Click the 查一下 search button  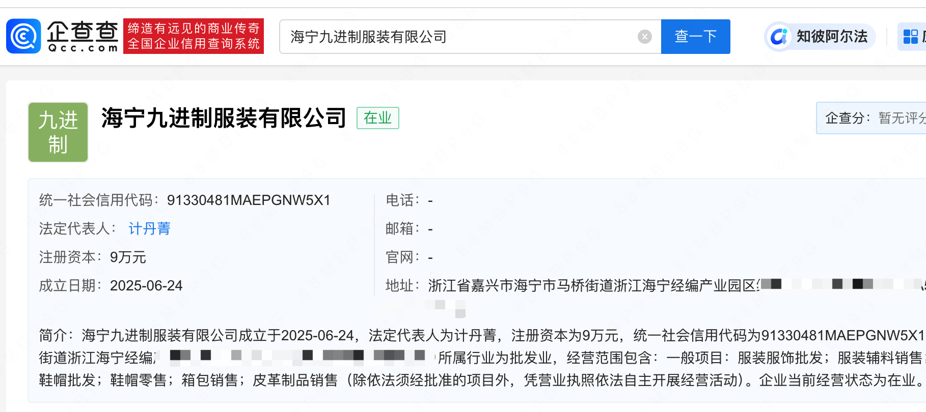pos(695,37)
